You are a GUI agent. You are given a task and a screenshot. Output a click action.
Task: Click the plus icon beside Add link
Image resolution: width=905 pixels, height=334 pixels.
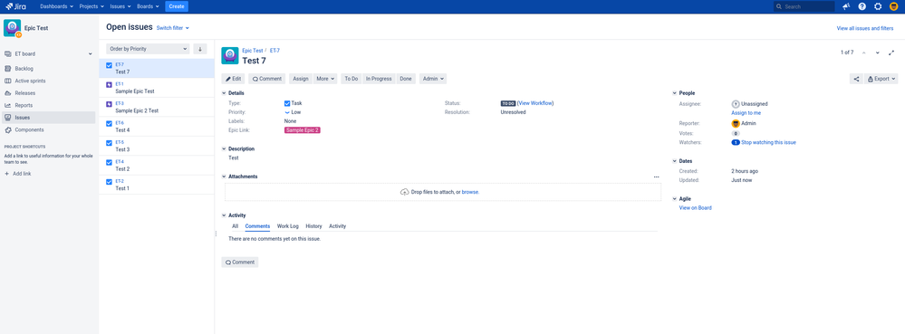pos(7,173)
